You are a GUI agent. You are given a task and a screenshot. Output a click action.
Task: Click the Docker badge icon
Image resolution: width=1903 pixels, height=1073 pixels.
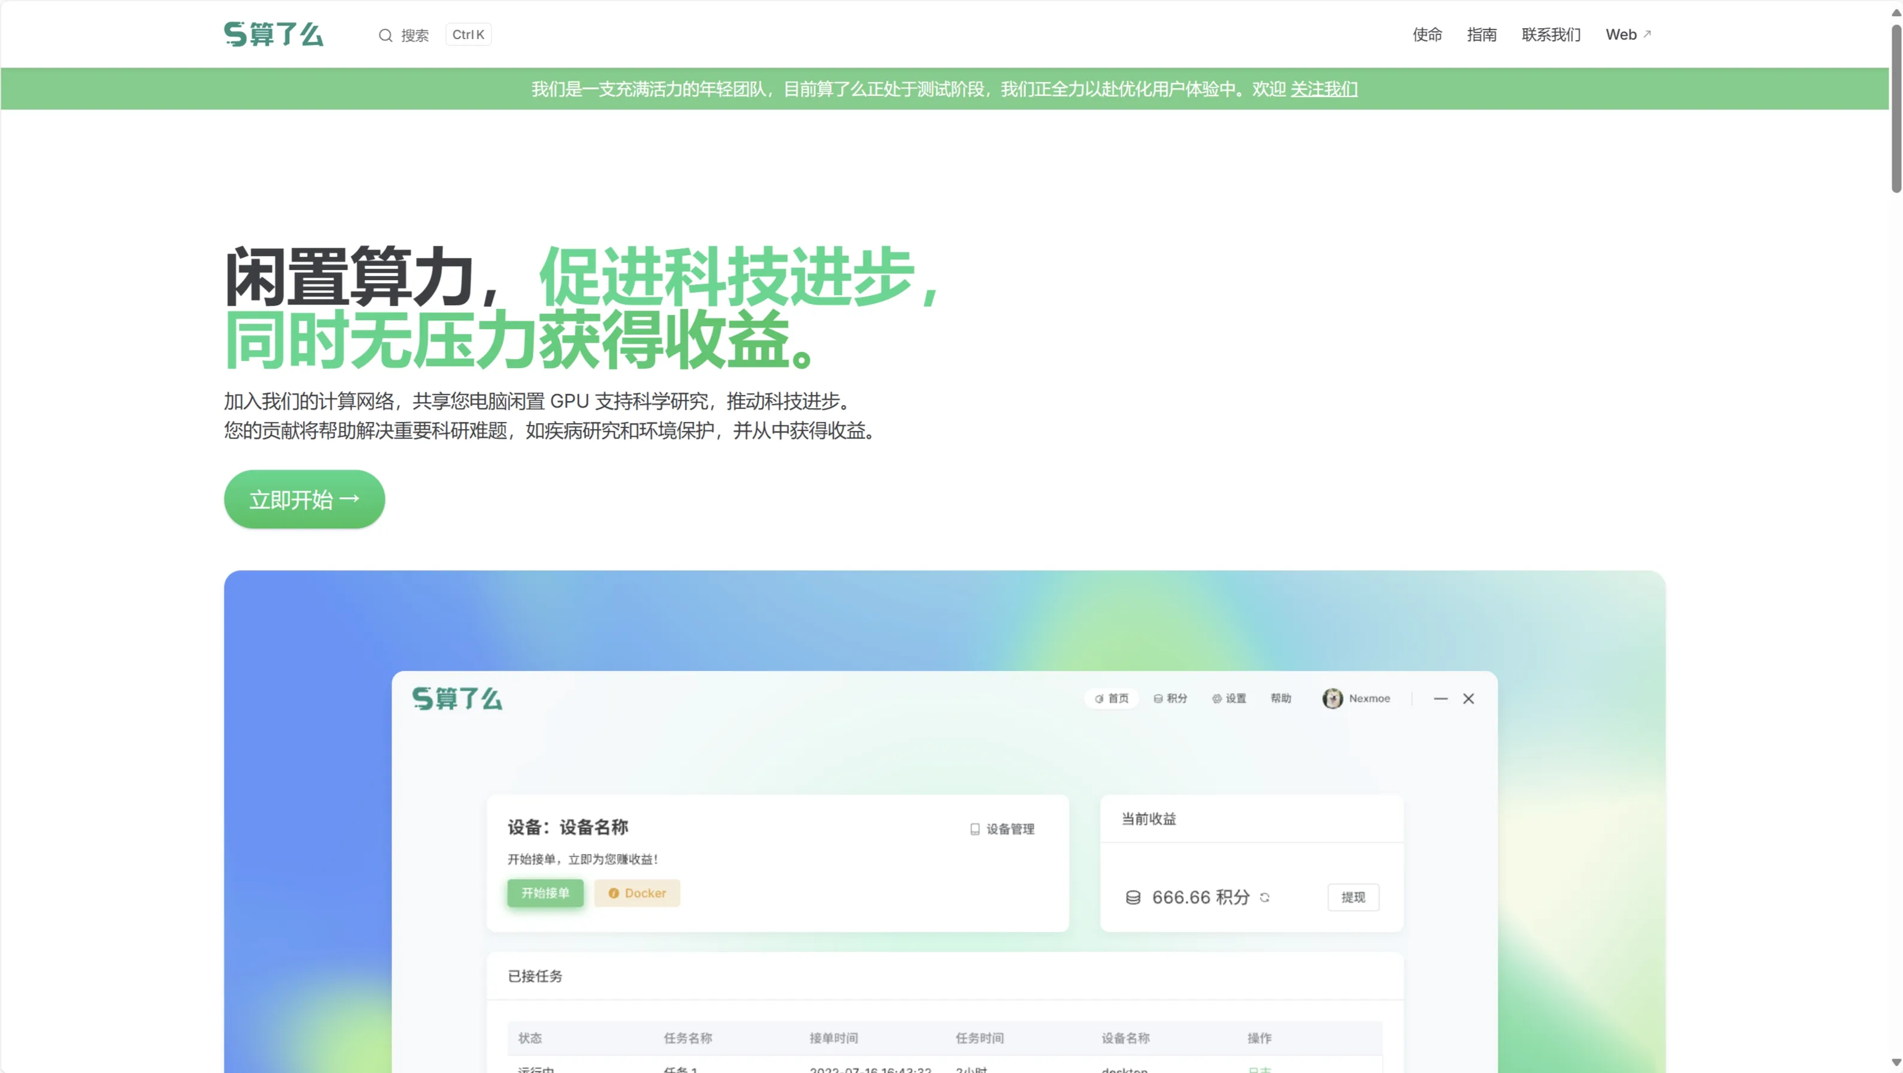click(x=615, y=893)
